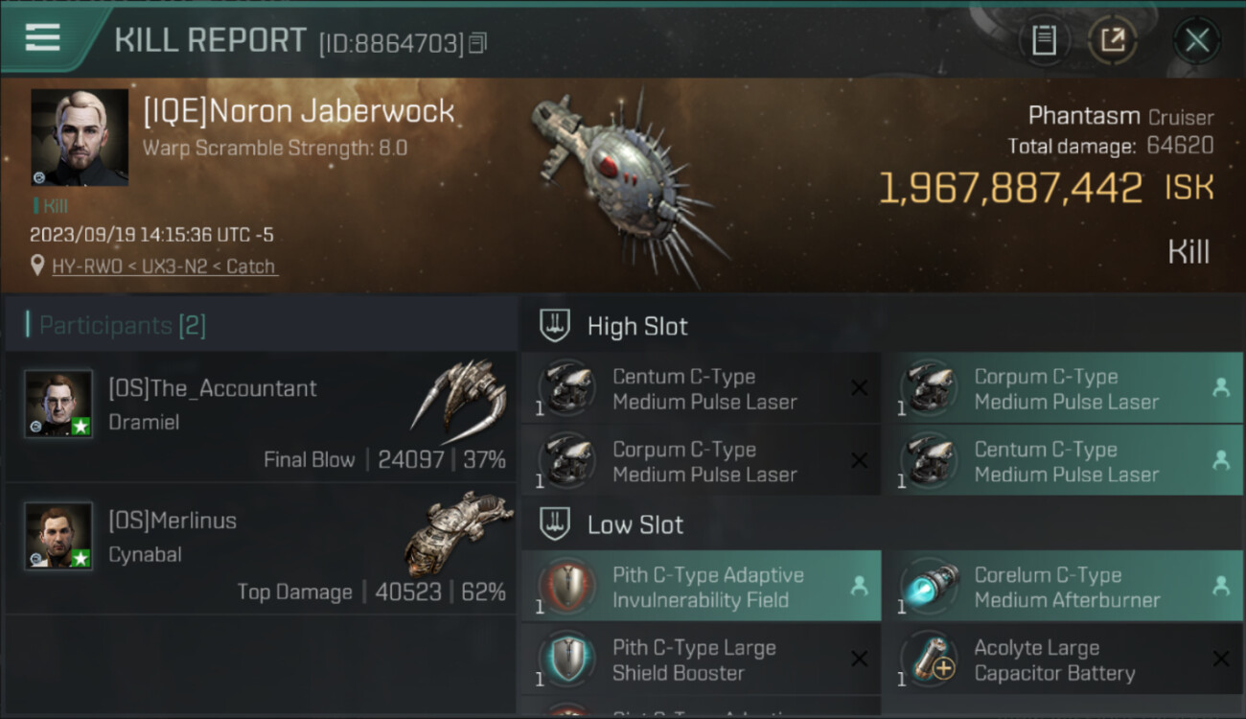Open Noron Jaberwock's portrait

80,137
